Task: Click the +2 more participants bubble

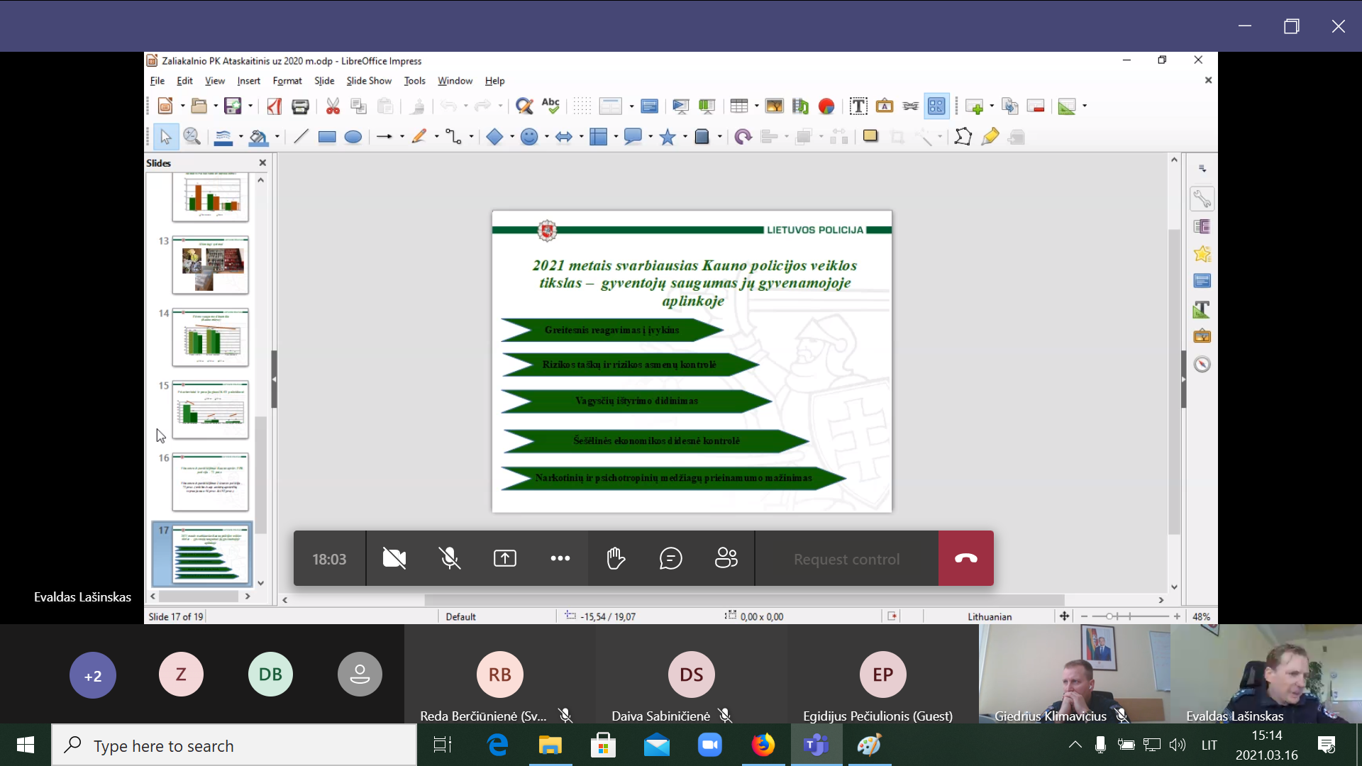Action: pos(93,675)
